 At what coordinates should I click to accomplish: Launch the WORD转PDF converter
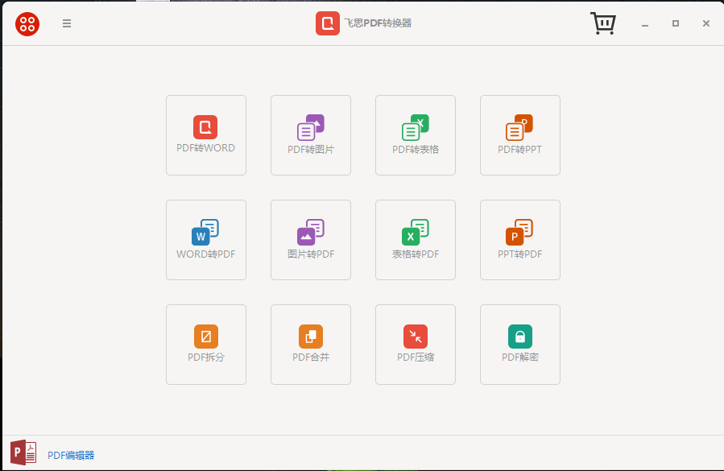tap(206, 239)
